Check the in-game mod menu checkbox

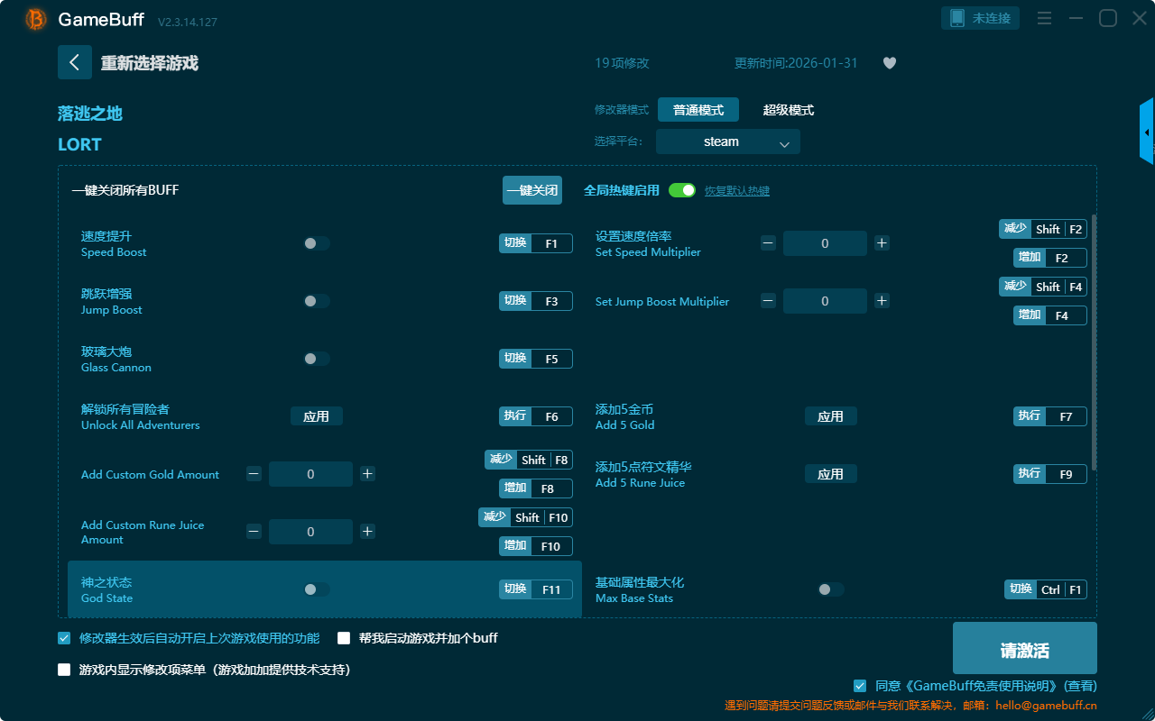[64, 670]
